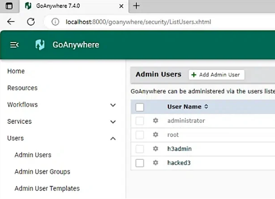Image resolution: width=275 pixels, height=199 pixels.
Task: Open the Home page in the sidebar
Action: [x=16, y=71]
